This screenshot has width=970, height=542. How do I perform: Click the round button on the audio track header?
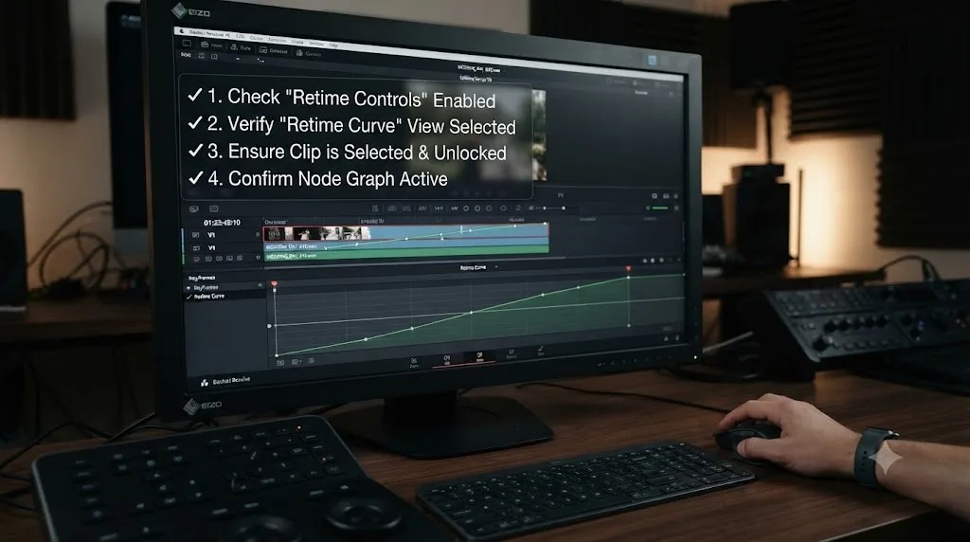click(258, 258)
